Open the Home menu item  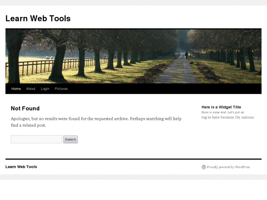point(16,89)
